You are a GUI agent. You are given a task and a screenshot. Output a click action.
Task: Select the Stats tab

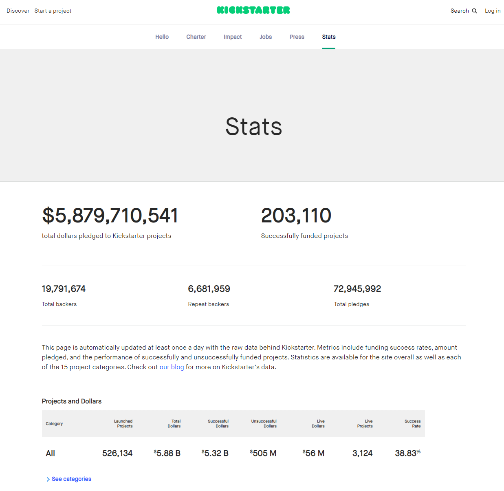point(329,37)
